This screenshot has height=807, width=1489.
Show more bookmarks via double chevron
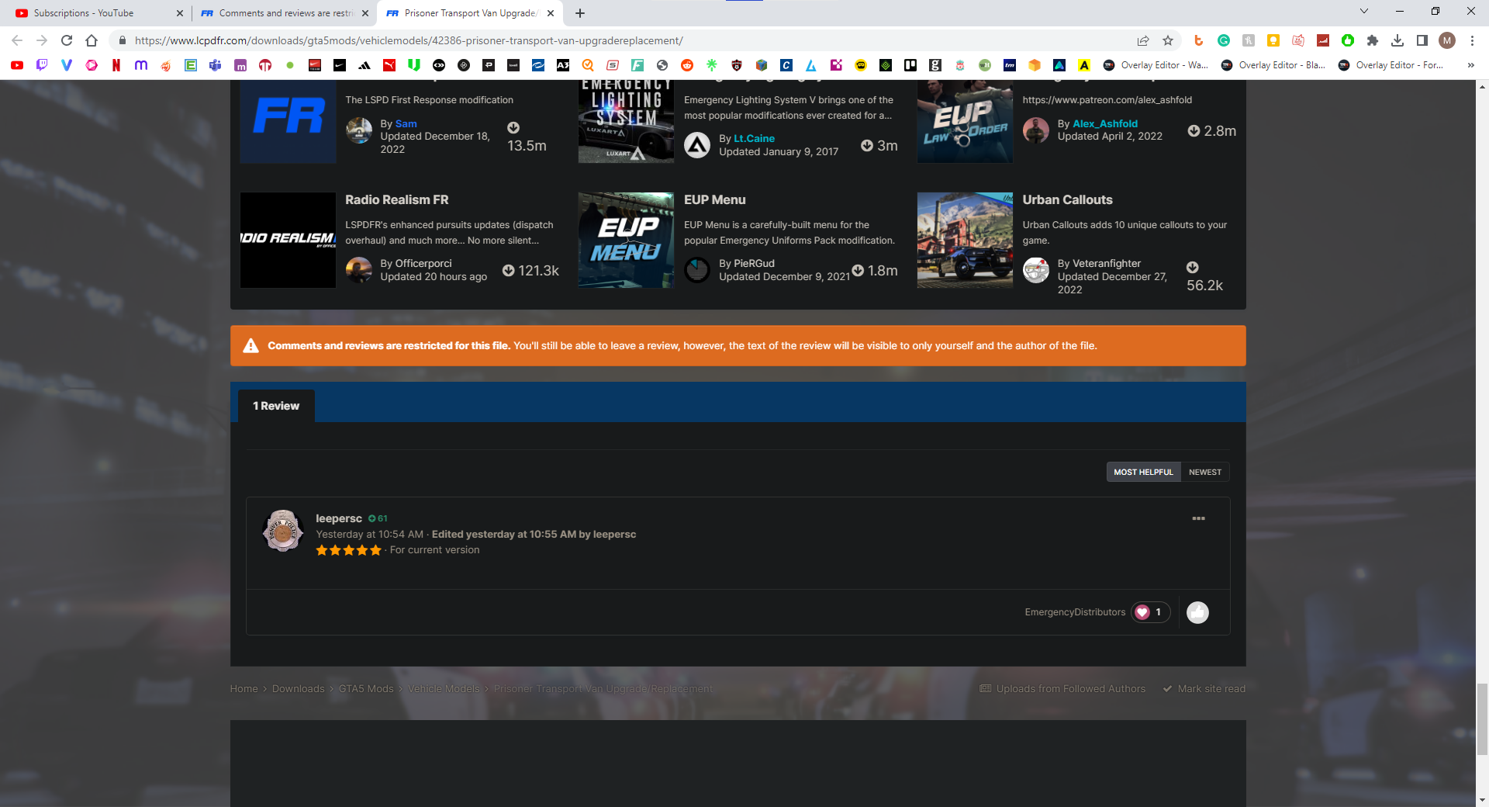[1471, 65]
